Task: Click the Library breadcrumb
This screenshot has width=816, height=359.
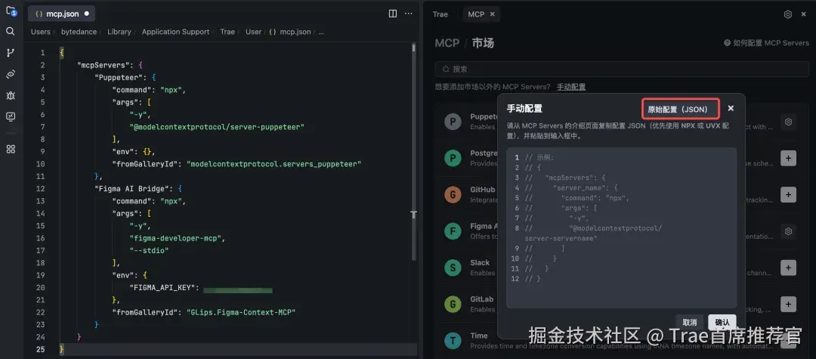Action: click(119, 32)
